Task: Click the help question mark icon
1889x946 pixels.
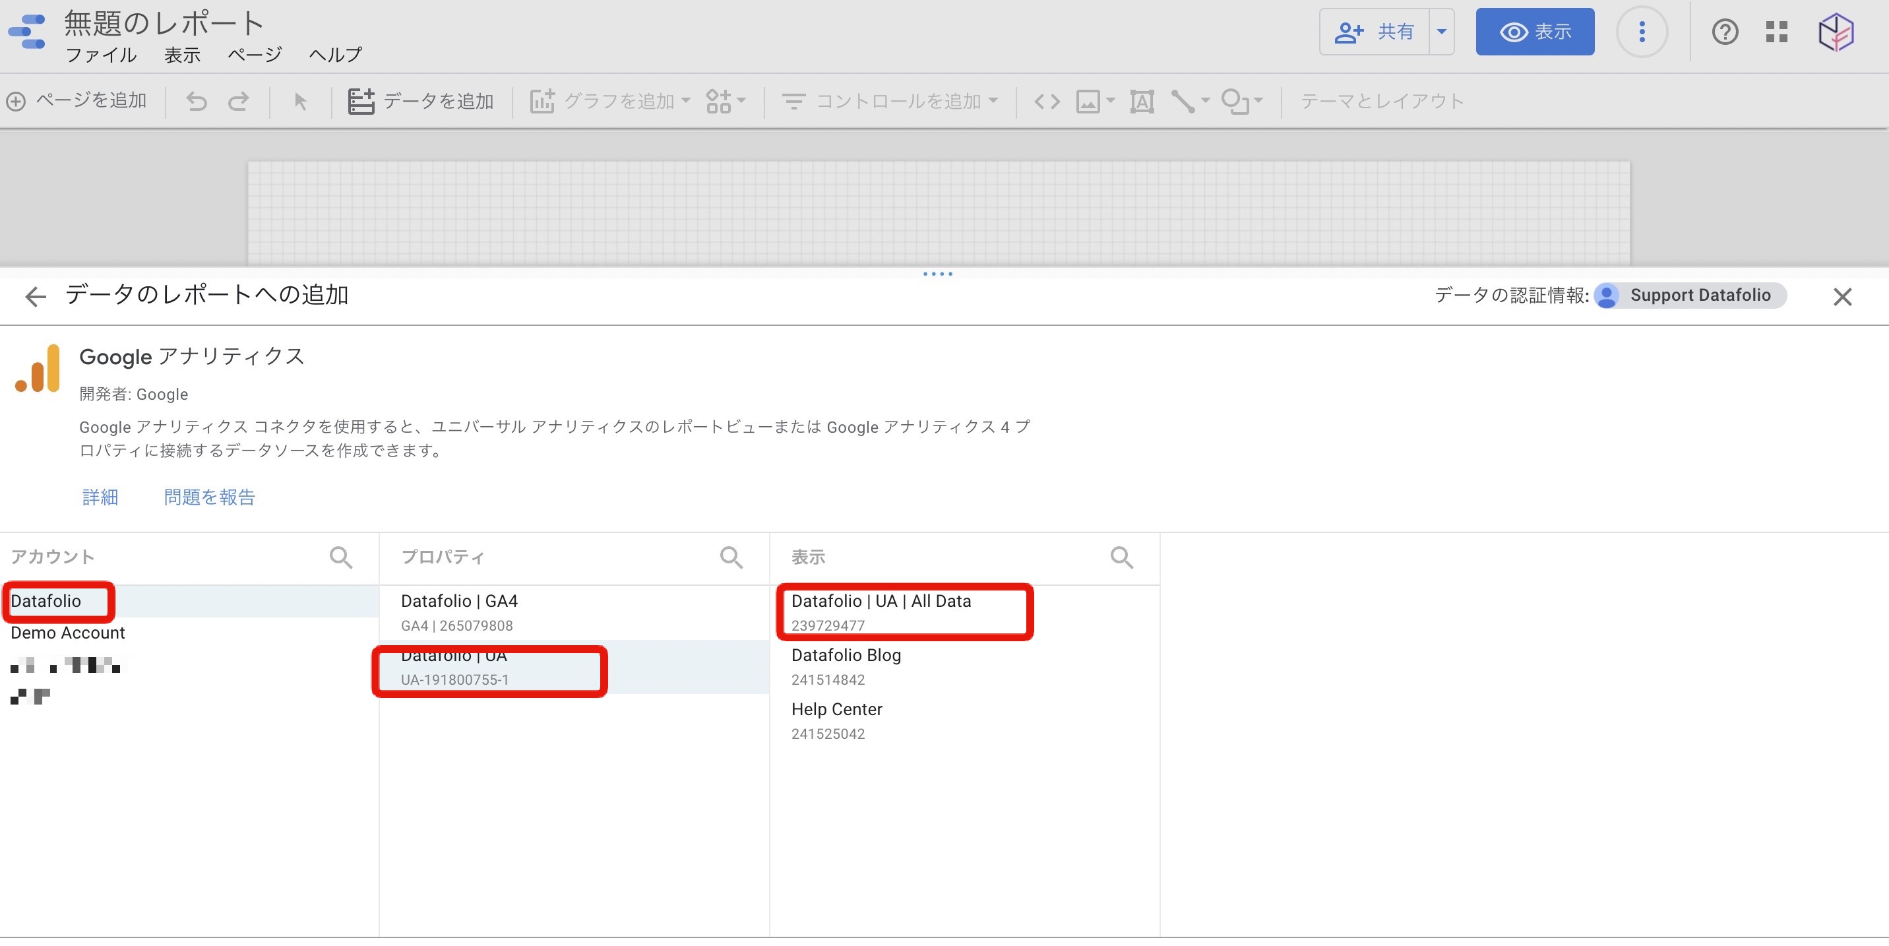Action: tap(1725, 32)
